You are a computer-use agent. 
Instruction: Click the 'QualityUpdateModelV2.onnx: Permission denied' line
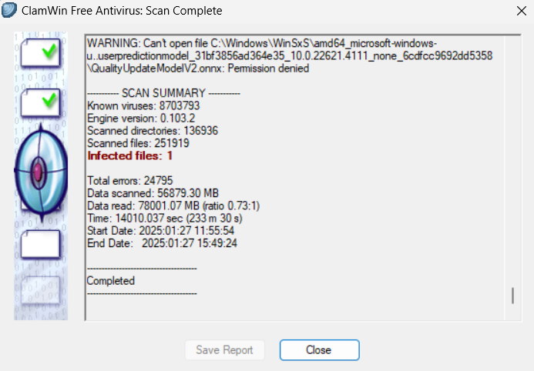click(198, 69)
